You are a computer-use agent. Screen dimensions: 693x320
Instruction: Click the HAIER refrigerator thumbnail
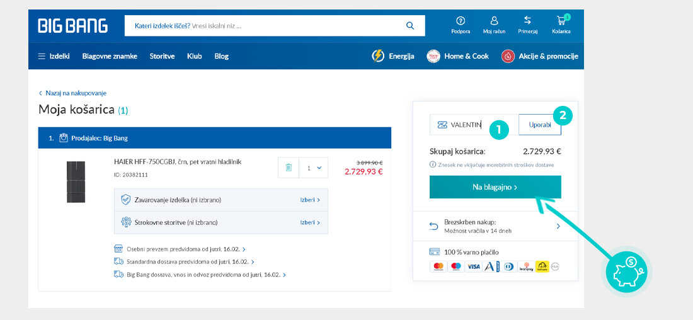pos(76,181)
